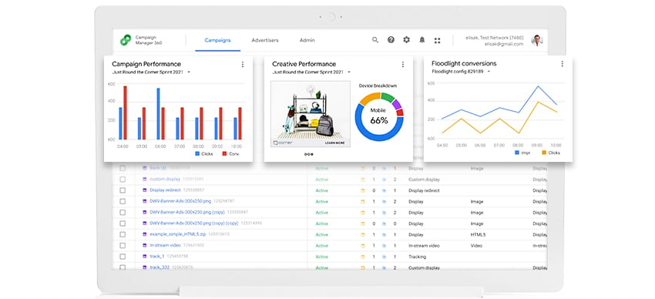Click the creative icon beside In-stream video
Image resolution: width=655 pixels, height=299 pixels.
pyautogui.click(x=145, y=246)
